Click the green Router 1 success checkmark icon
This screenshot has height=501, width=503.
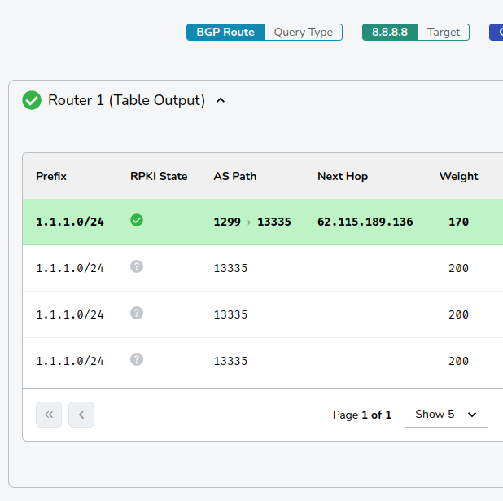(x=32, y=100)
